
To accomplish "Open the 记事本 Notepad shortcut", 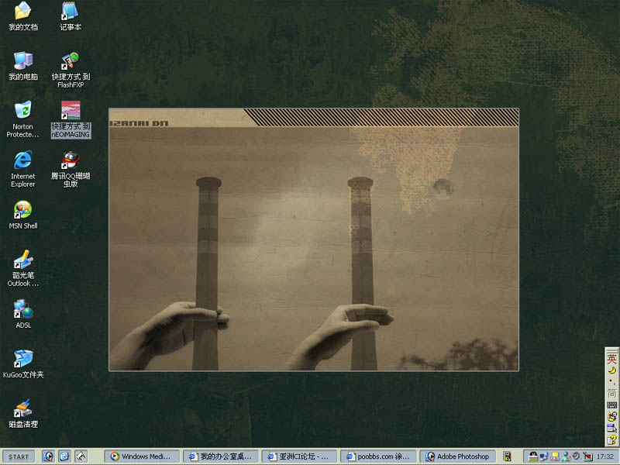I will [x=70, y=12].
